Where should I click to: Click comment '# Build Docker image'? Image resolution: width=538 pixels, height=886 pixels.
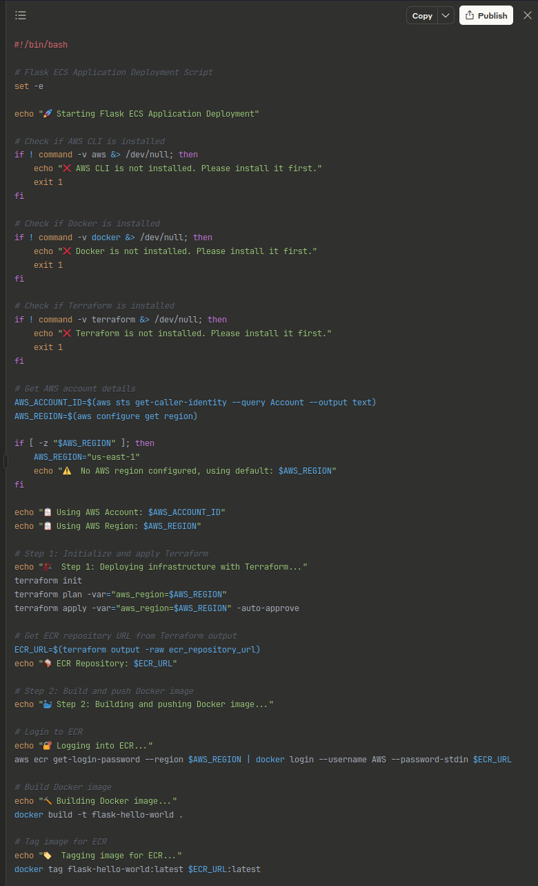coord(63,787)
